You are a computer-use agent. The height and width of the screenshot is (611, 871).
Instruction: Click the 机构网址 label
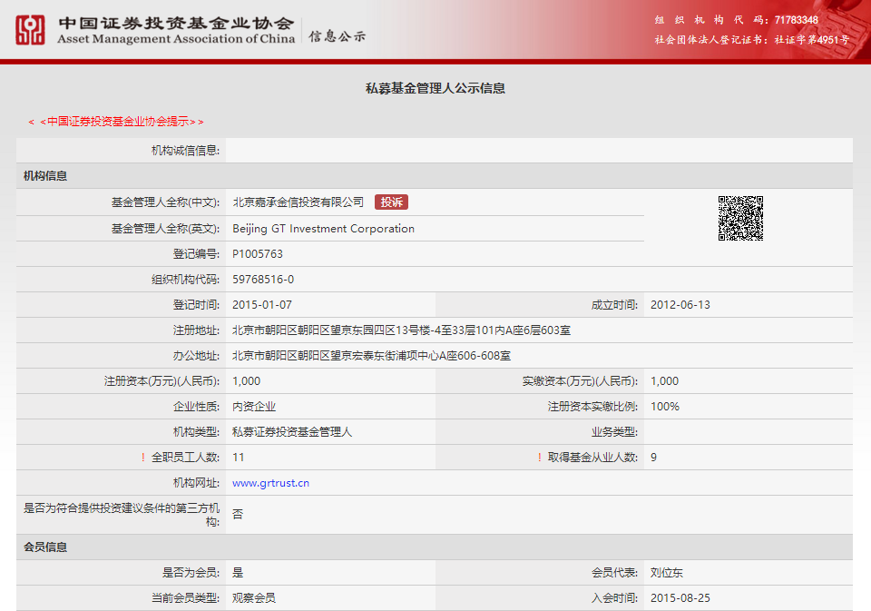pyautogui.click(x=196, y=483)
